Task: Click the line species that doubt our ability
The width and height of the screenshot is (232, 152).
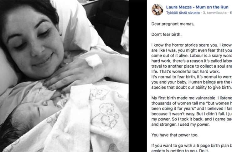Action: point(192,87)
